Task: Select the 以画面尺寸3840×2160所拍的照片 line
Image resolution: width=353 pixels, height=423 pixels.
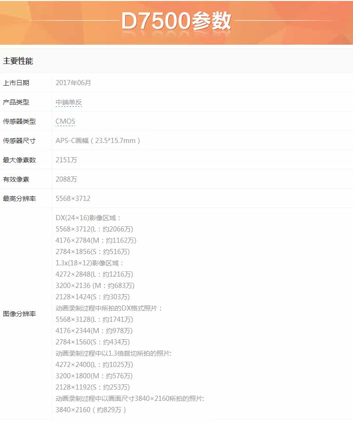Action: pyautogui.click(x=130, y=399)
